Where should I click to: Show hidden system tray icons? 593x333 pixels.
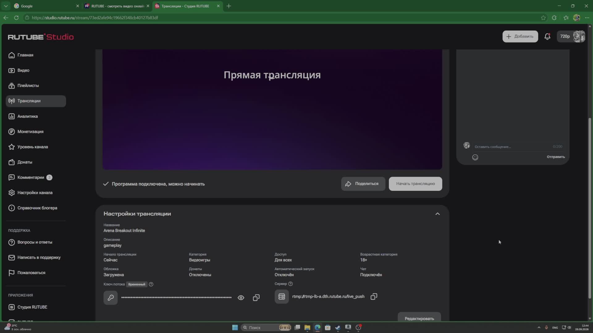coord(539,327)
